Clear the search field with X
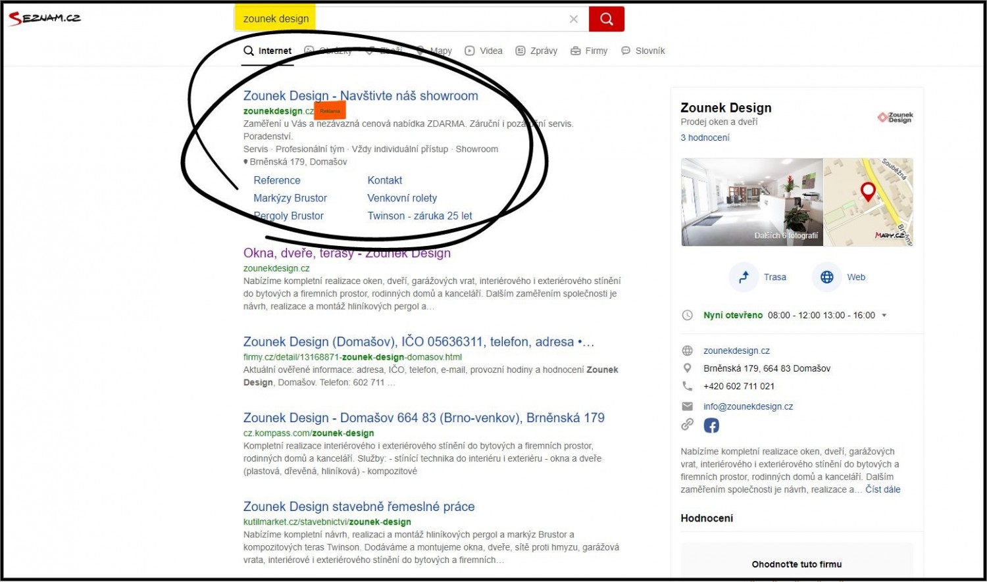987x582 pixels. (x=574, y=19)
